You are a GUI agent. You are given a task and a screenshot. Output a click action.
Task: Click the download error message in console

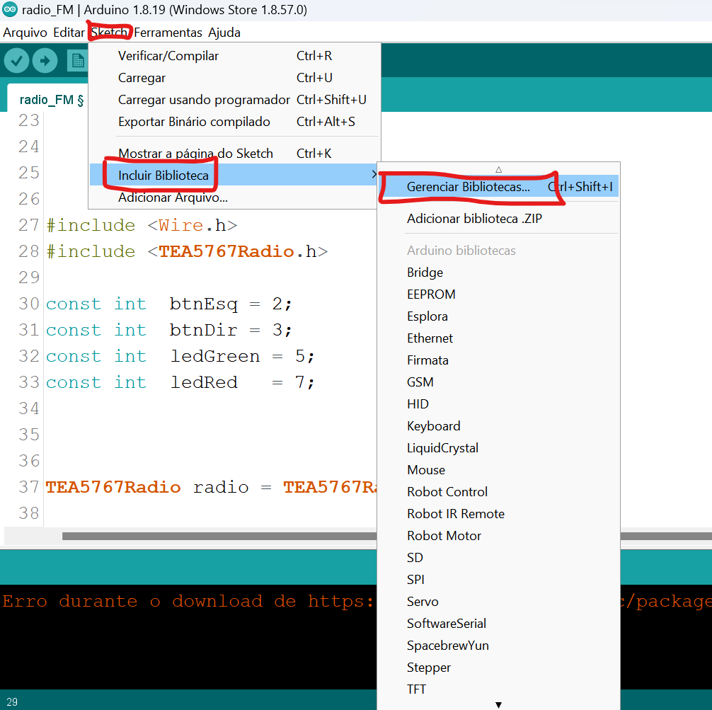click(x=188, y=602)
